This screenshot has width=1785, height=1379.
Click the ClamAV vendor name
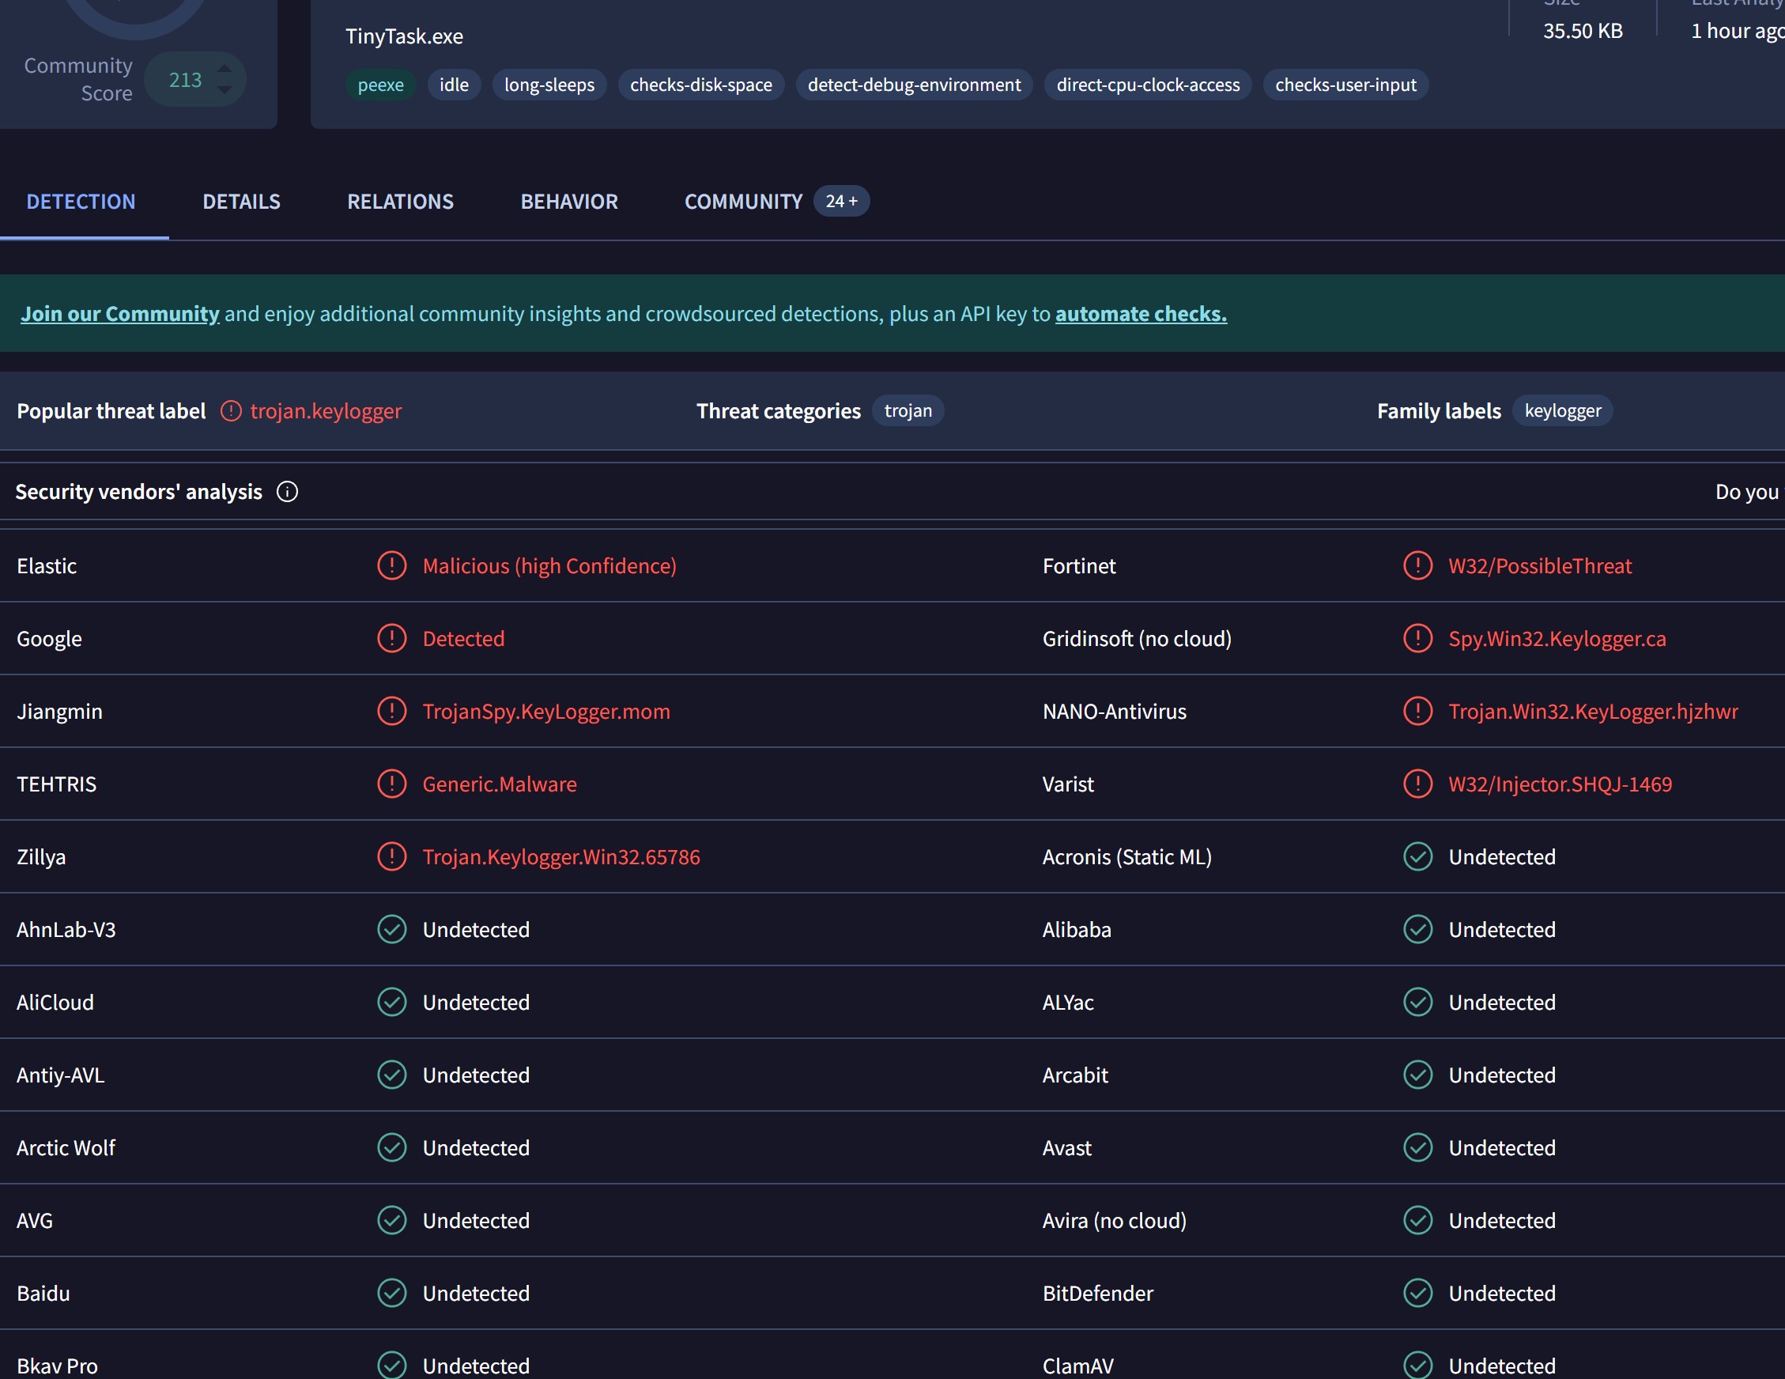1078,1366
